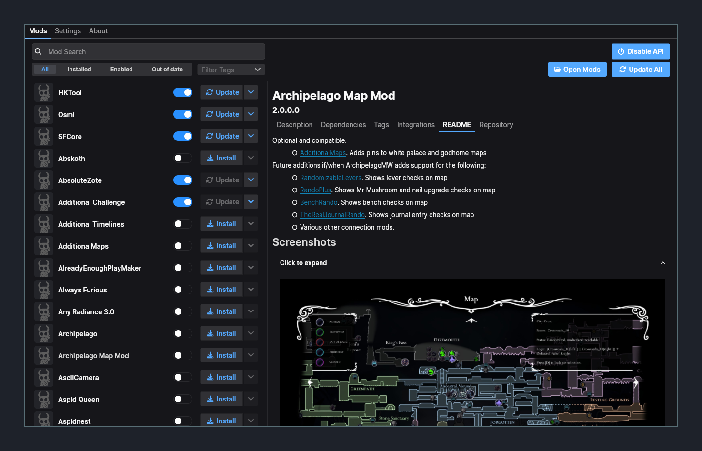Click the greyed Update for AbsoluteZote
The image size is (702, 451).
(222, 180)
